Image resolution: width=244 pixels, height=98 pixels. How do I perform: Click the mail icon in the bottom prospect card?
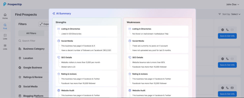click(232, 88)
